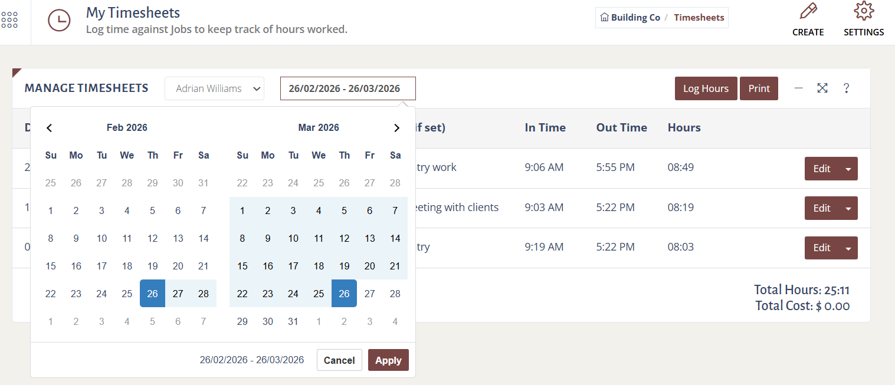Expand dropdown arrow beside Edit for 08:49 row

(848, 169)
